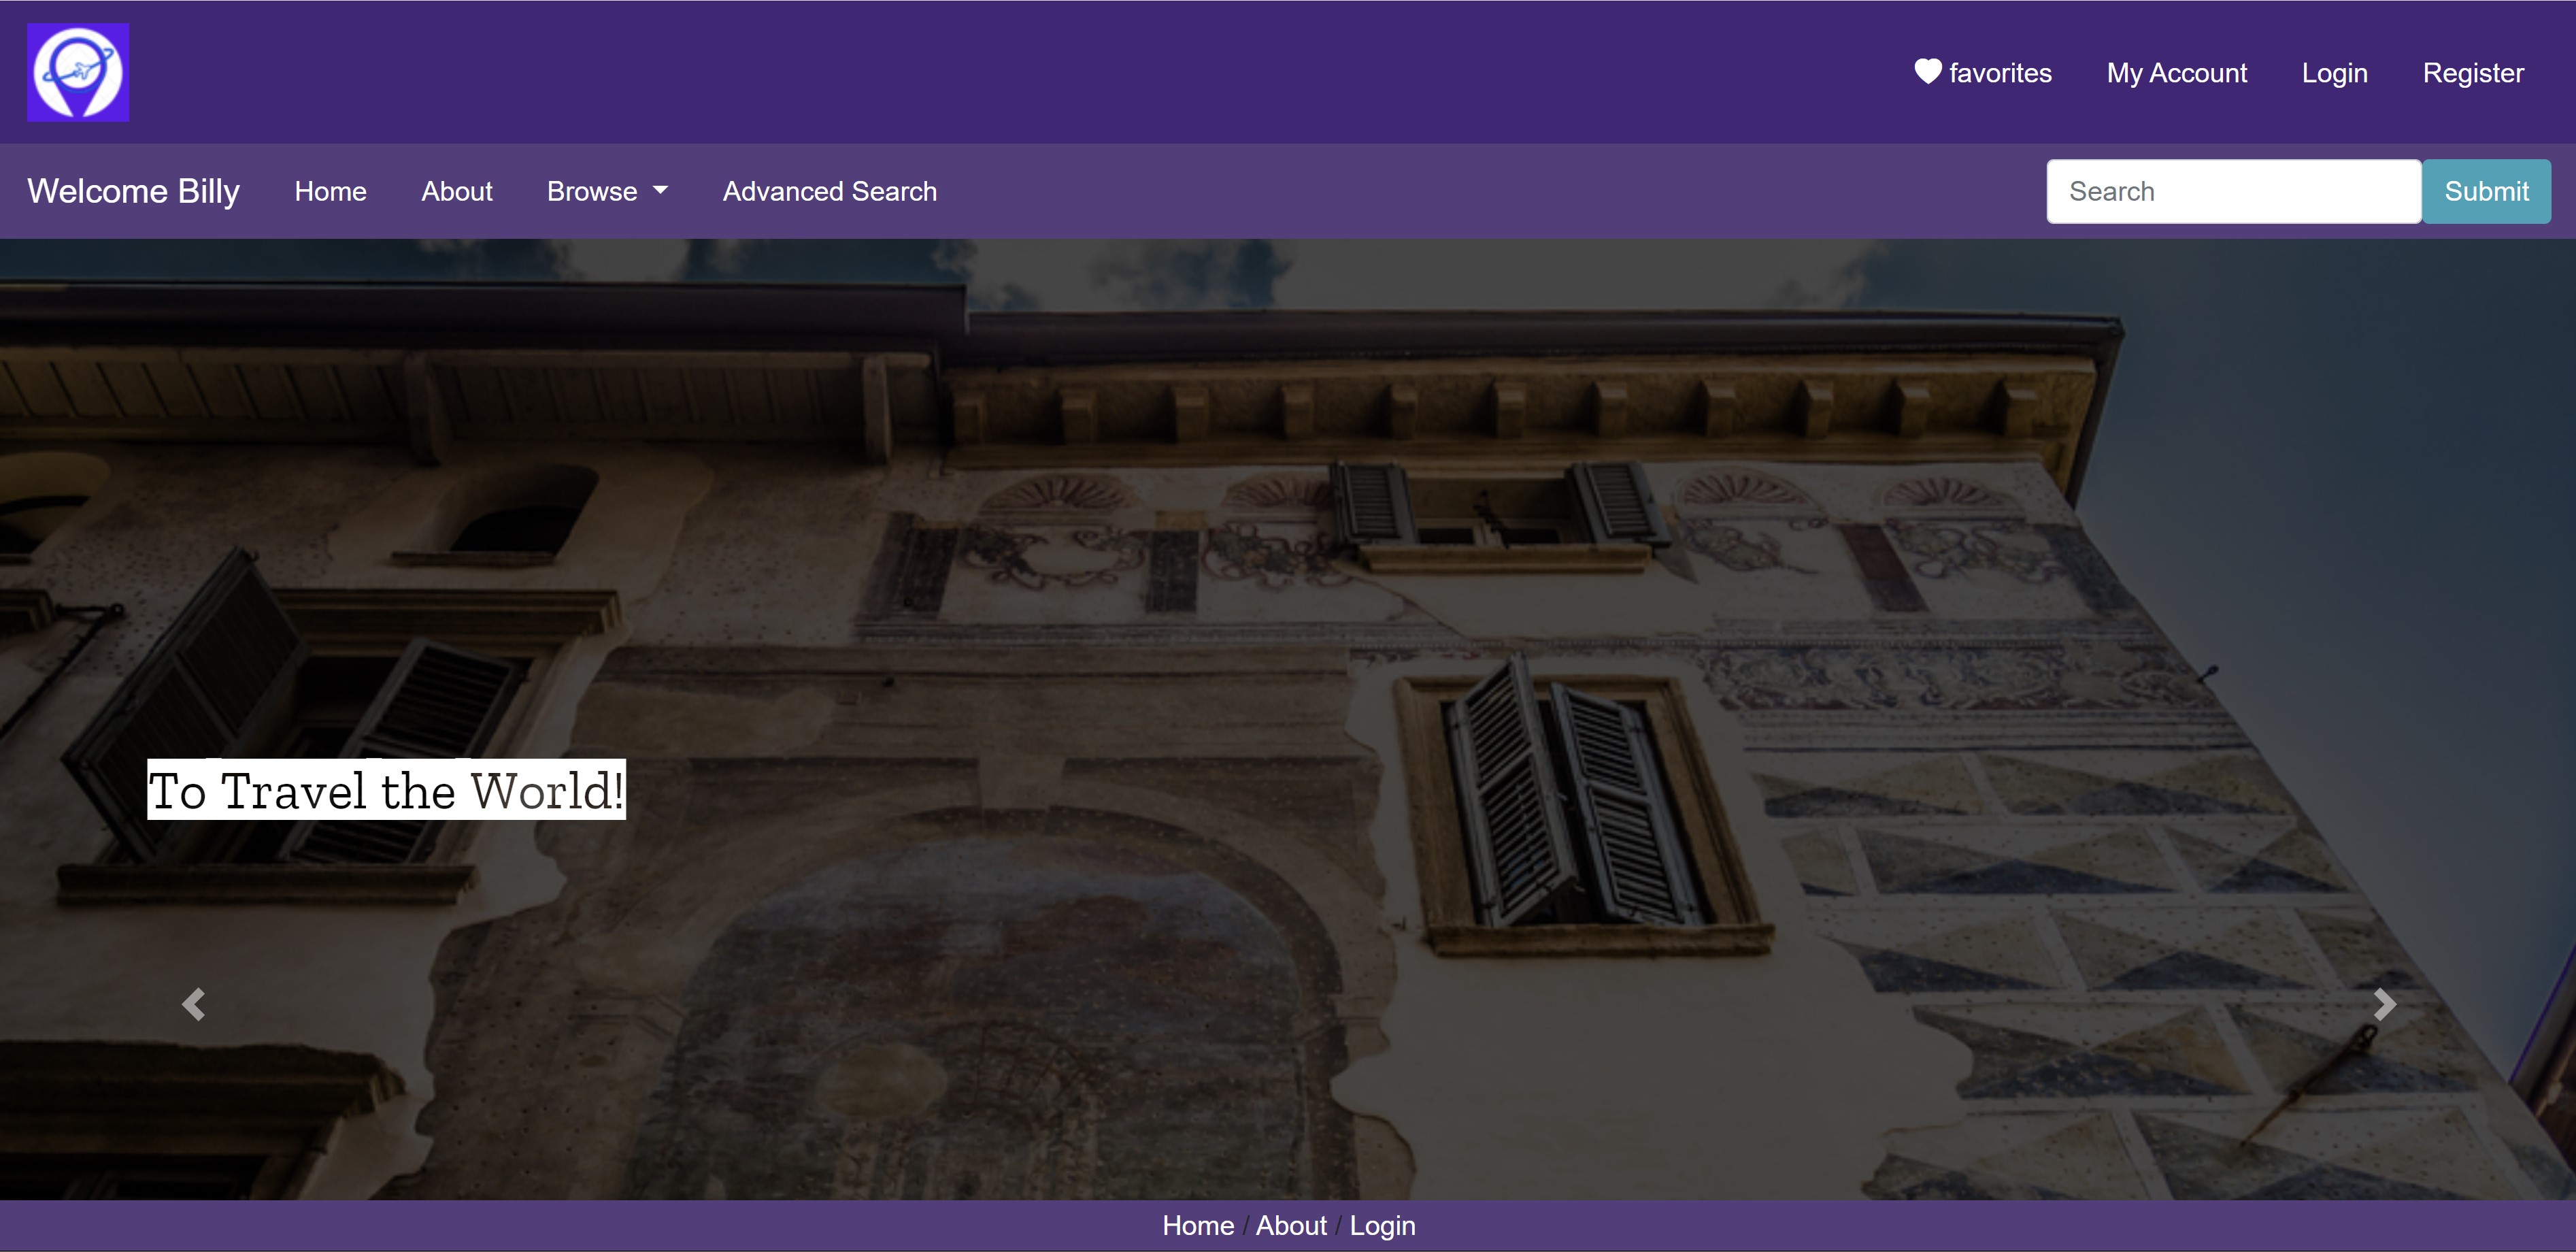Viewport: 2576px width, 1252px height.
Task: Click the heart favorites icon
Action: 1927,71
